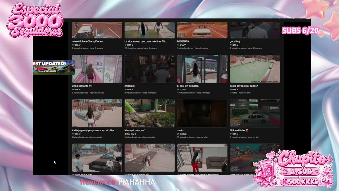Open the 'El casi CK de Kalila.' thumbnail
The image size is (339, 191).
(x=202, y=69)
